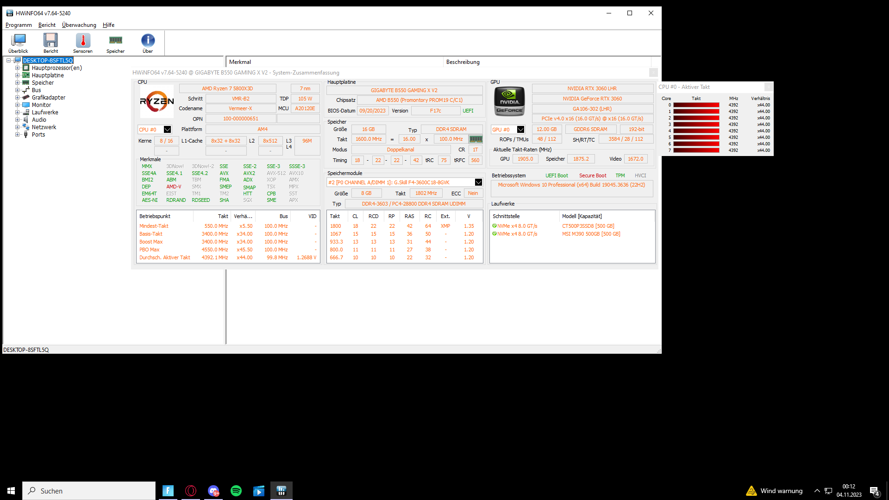Click the AMD Ryzen logo image
889x500 pixels.
[157, 101]
